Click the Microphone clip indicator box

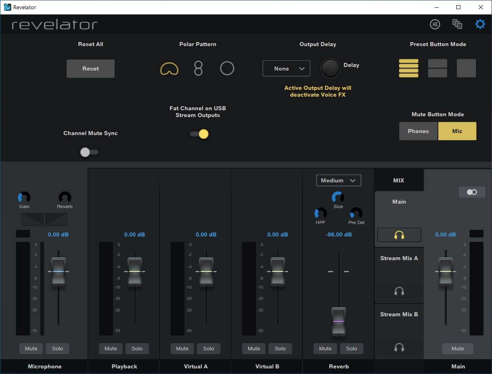tap(23, 234)
